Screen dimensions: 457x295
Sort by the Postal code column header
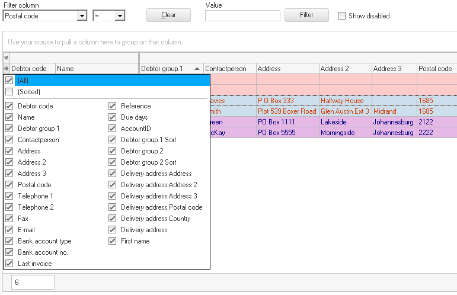click(436, 69)
